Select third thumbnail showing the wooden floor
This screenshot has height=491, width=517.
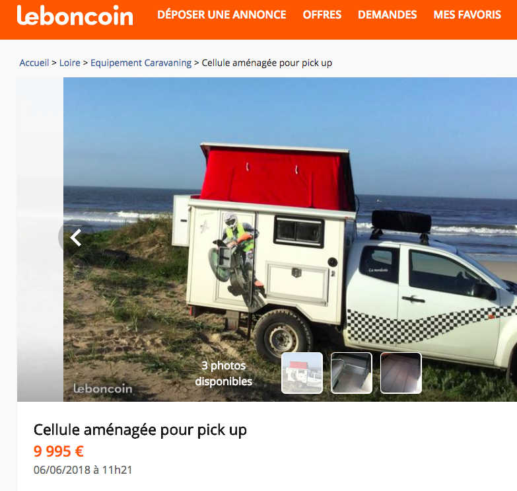401,373
